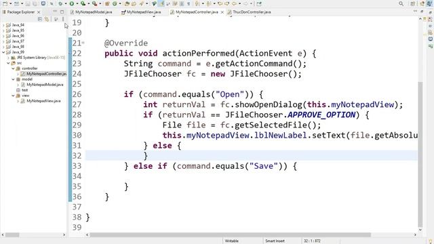Click the vertical editor scrollbar
434x244 pixels.
[420, 154]
